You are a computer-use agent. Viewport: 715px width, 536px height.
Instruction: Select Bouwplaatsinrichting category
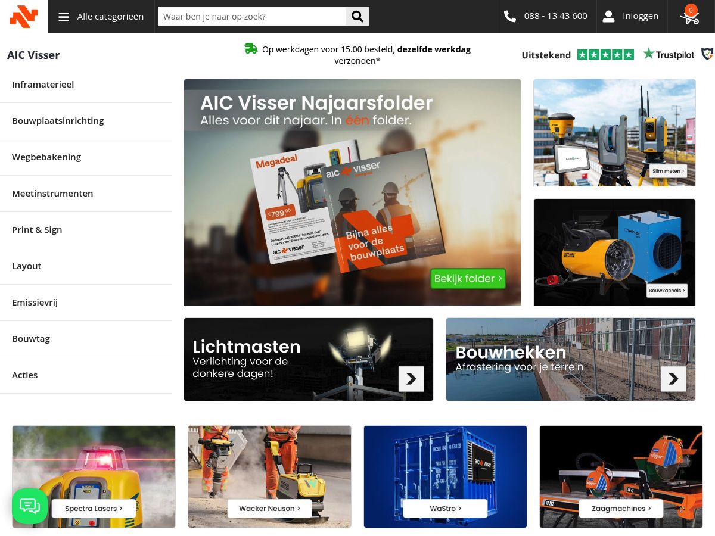click(x=86, y=121)
